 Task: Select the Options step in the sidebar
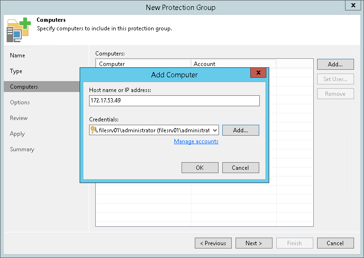[x=20, y=102]
